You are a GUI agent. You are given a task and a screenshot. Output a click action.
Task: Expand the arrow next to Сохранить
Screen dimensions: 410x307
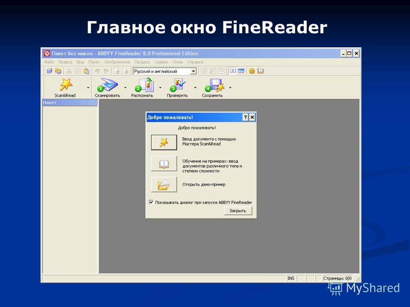[230, 88]
